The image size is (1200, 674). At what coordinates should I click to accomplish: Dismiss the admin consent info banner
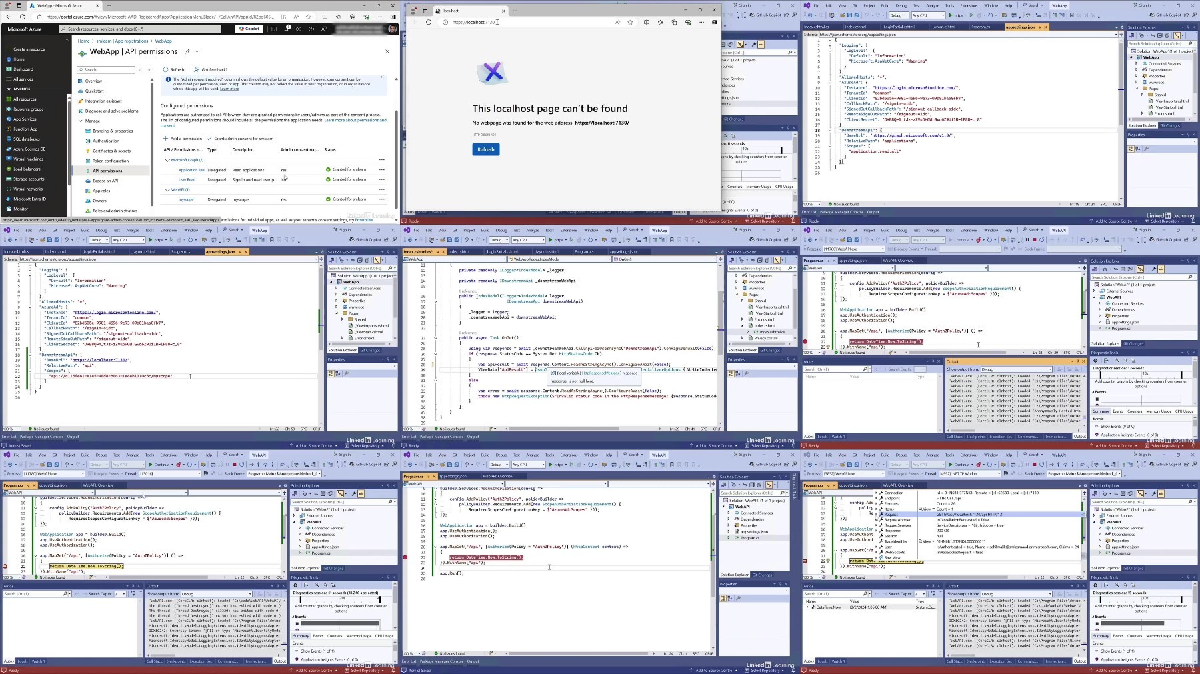click(x=382, y=77)
